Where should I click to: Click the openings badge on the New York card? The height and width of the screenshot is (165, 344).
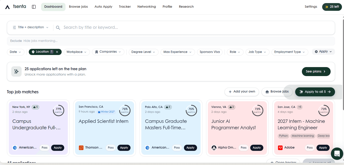[35, 107]
